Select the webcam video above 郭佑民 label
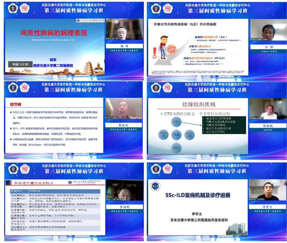The height and width of the screenshot is (243, 287). coord(124,109)
